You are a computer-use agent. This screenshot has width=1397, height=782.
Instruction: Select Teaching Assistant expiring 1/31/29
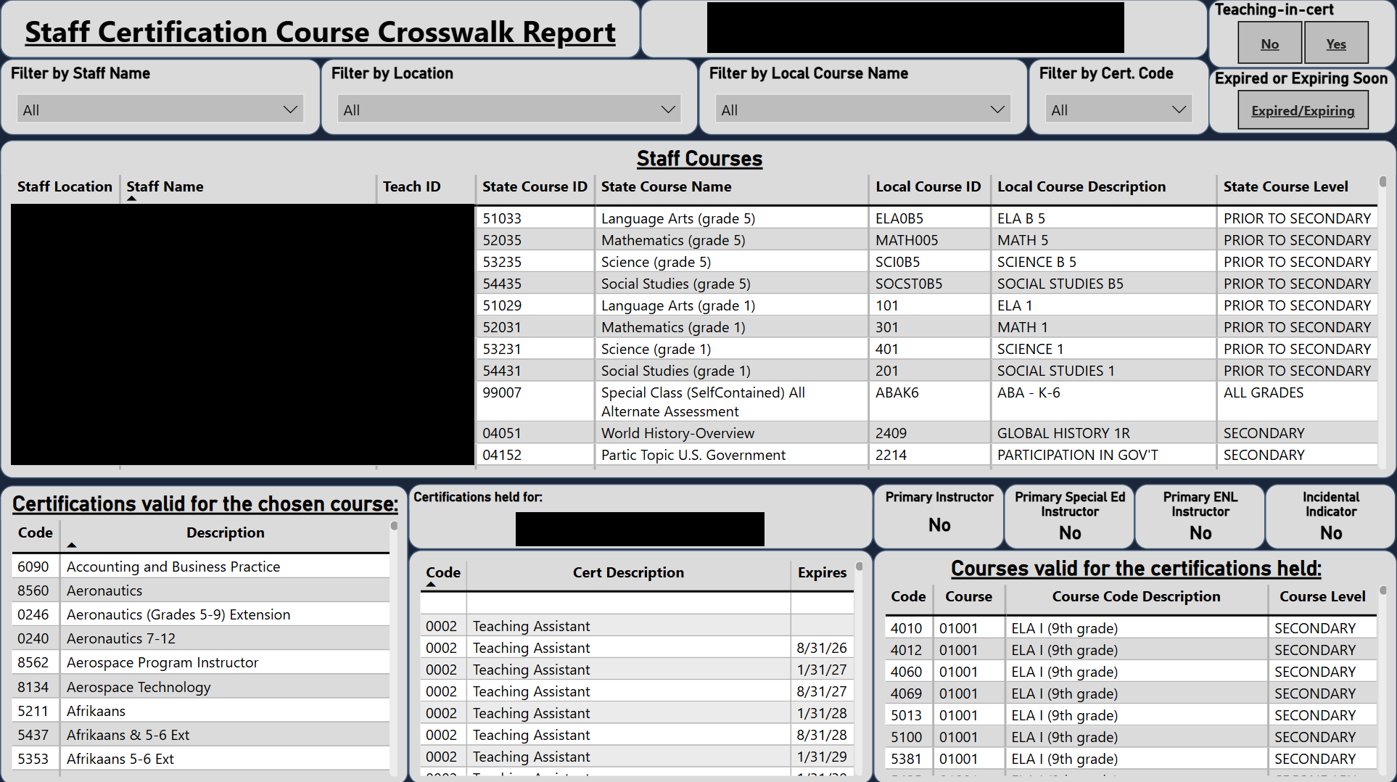tap(637, 757)
